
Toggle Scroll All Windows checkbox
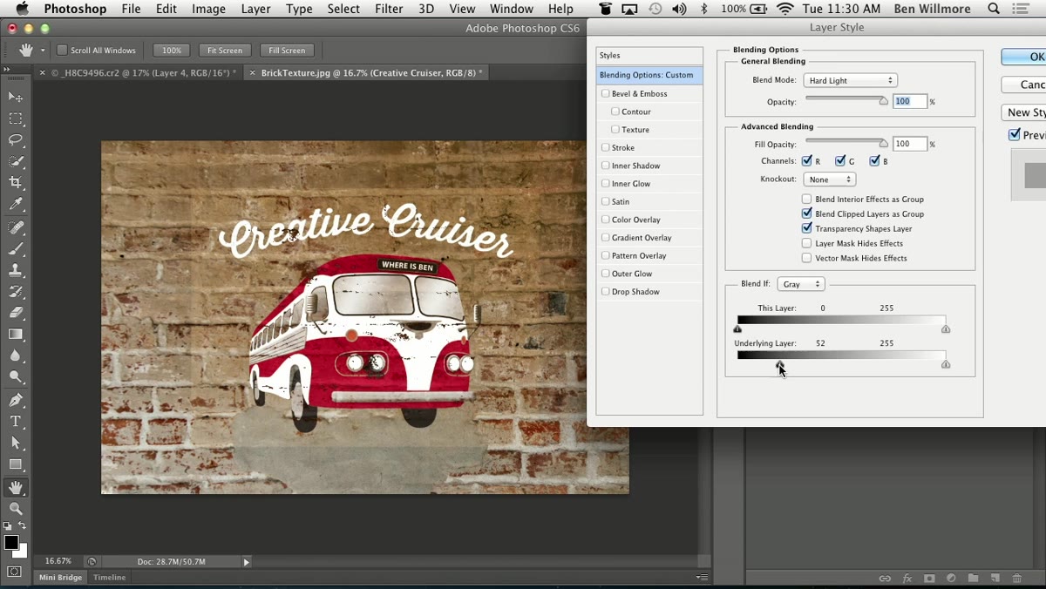tap(62, 50)
